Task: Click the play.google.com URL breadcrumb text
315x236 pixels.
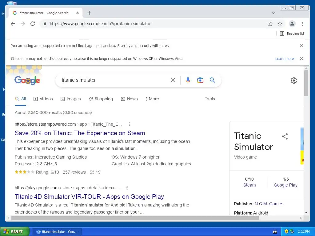Action: (67, 188)
